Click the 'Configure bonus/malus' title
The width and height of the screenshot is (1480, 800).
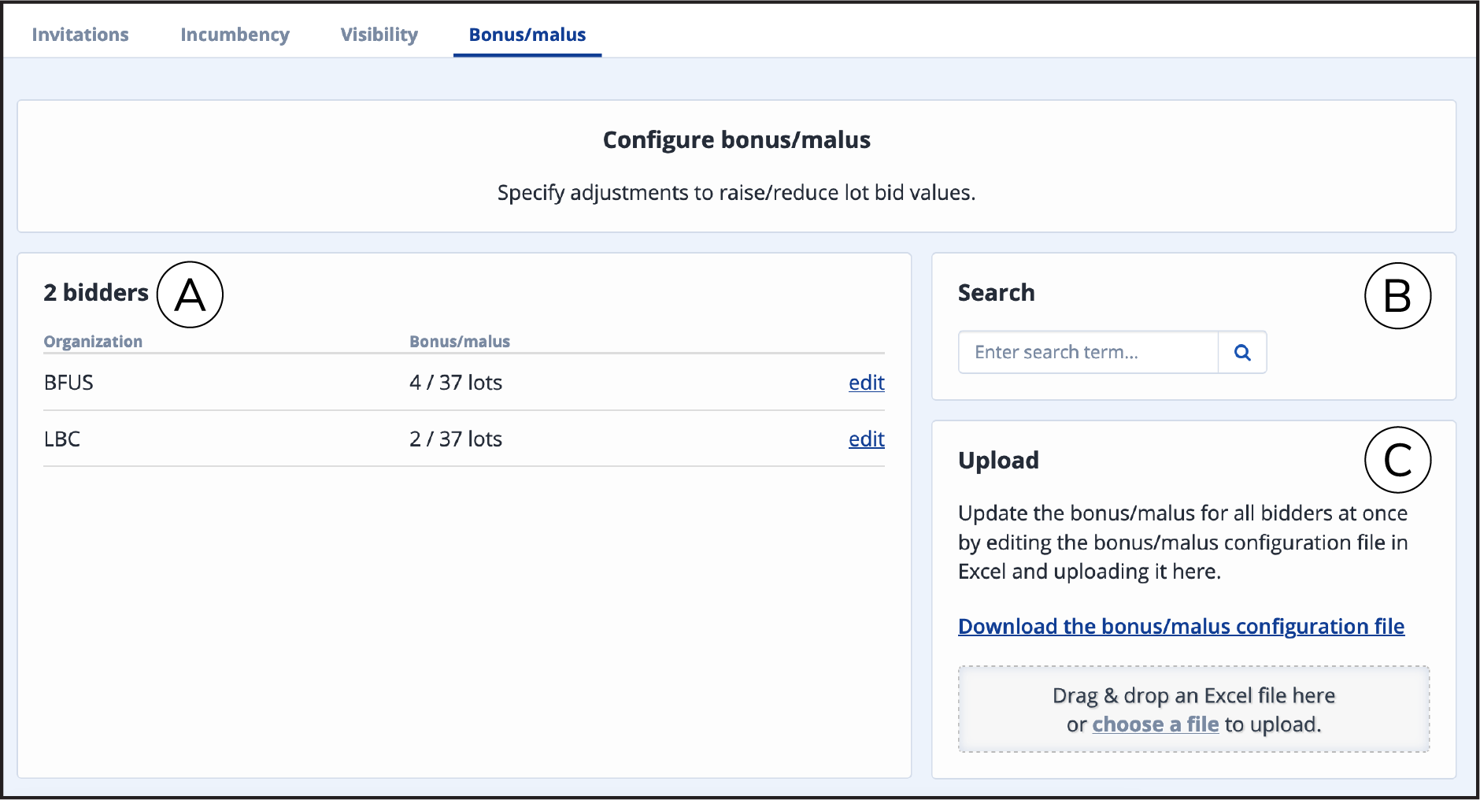tap(736, 140)
